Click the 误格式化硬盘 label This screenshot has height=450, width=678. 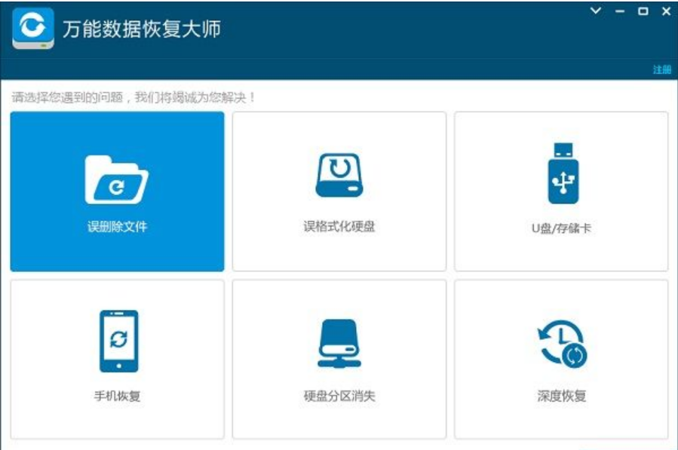click(x=339, y=227)
